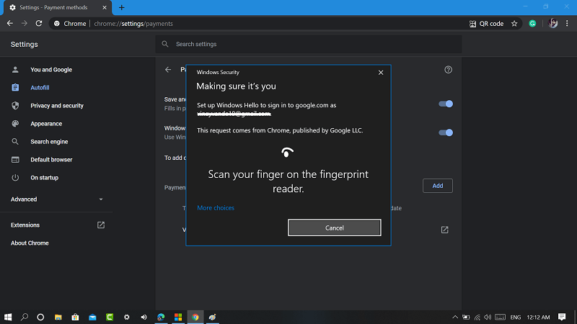Open On startup settings
This screenshot has height=324, width=577.
tap(44, 178)
